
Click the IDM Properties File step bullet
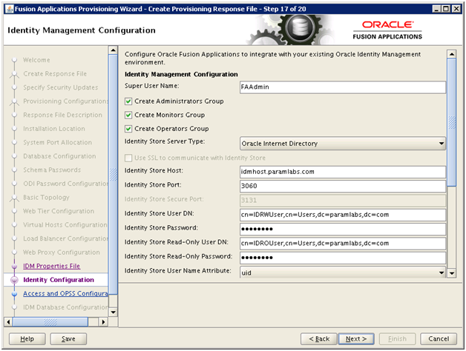click(14, 266)
